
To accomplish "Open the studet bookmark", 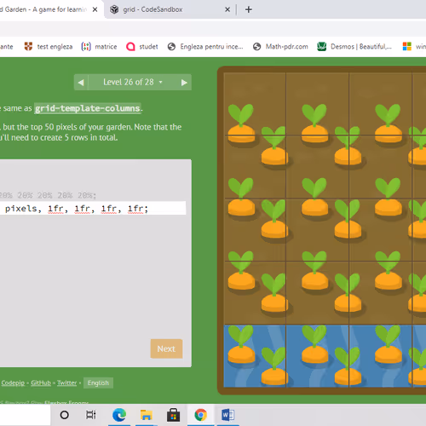I will (141, 47).
